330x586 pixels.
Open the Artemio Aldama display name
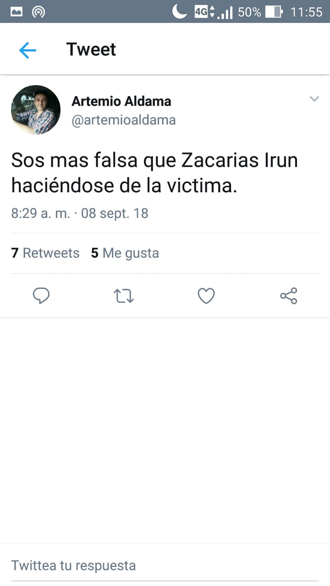tap(121, 101)
